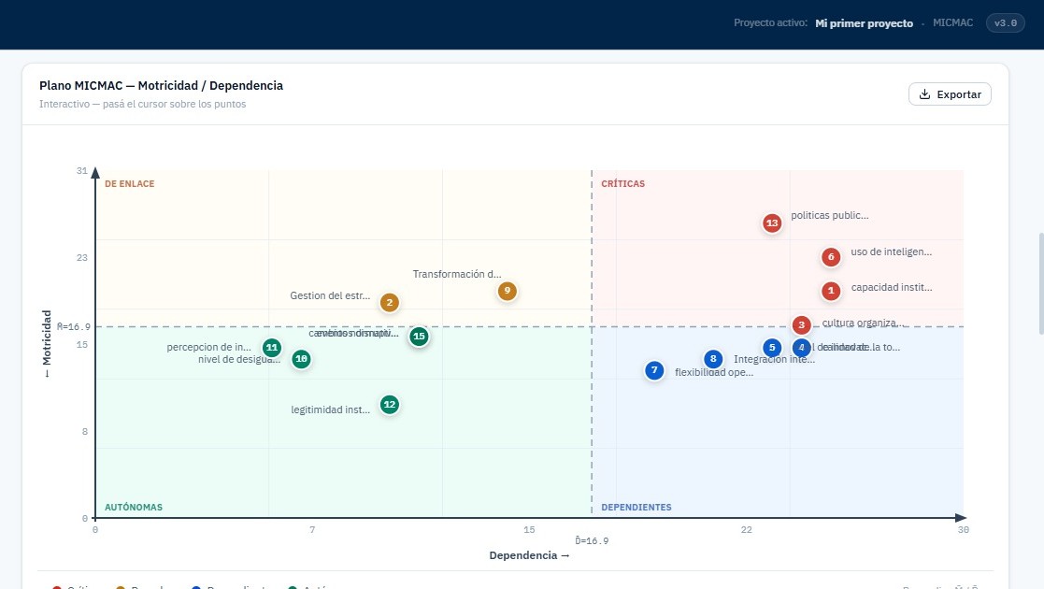Viewport: 1044px width, 589px height.
Task: Select orange point 9 Transformación d...
Action: [x=508, y=291]
